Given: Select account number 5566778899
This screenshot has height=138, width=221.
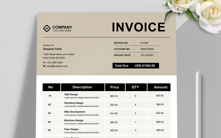Looking at the screenshot, I should click(147, 49).
